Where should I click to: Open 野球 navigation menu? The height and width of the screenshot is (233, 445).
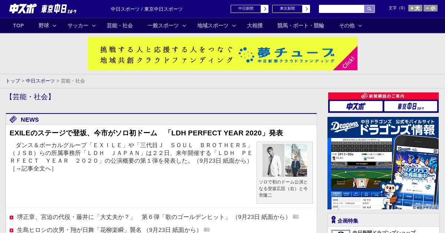(44, 26)
